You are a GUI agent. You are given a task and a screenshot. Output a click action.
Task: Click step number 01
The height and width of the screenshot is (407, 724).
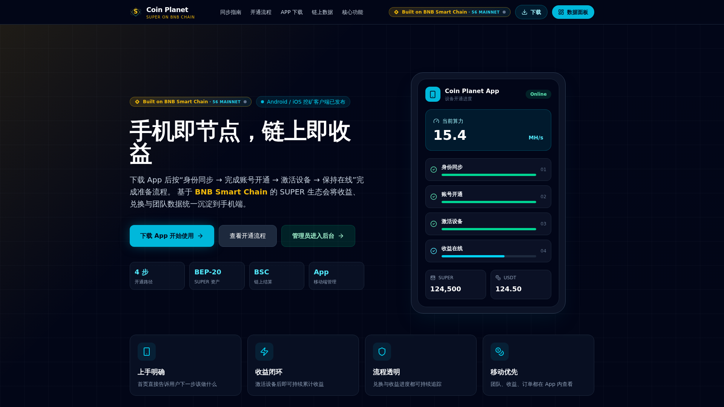tap(543, 170)
